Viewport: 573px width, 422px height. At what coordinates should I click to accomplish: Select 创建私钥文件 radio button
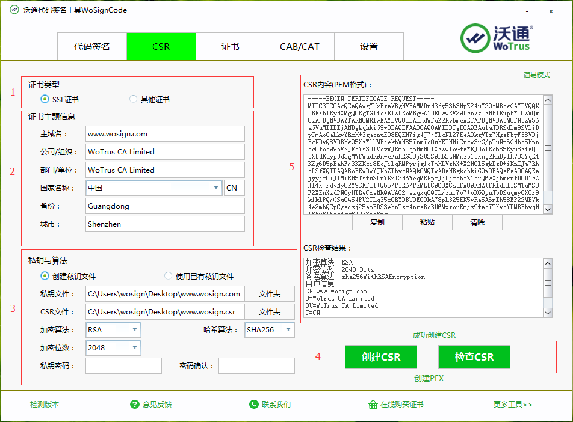point(45,276)
